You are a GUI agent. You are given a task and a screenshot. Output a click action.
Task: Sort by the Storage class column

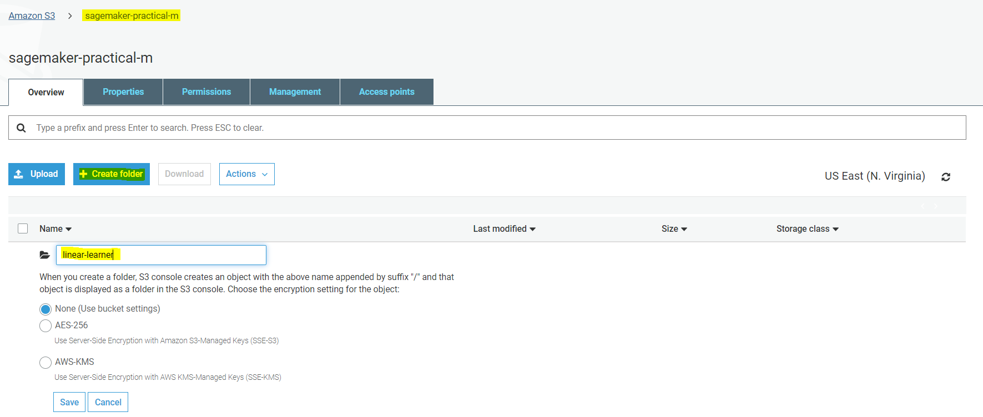tap(808, 229)
